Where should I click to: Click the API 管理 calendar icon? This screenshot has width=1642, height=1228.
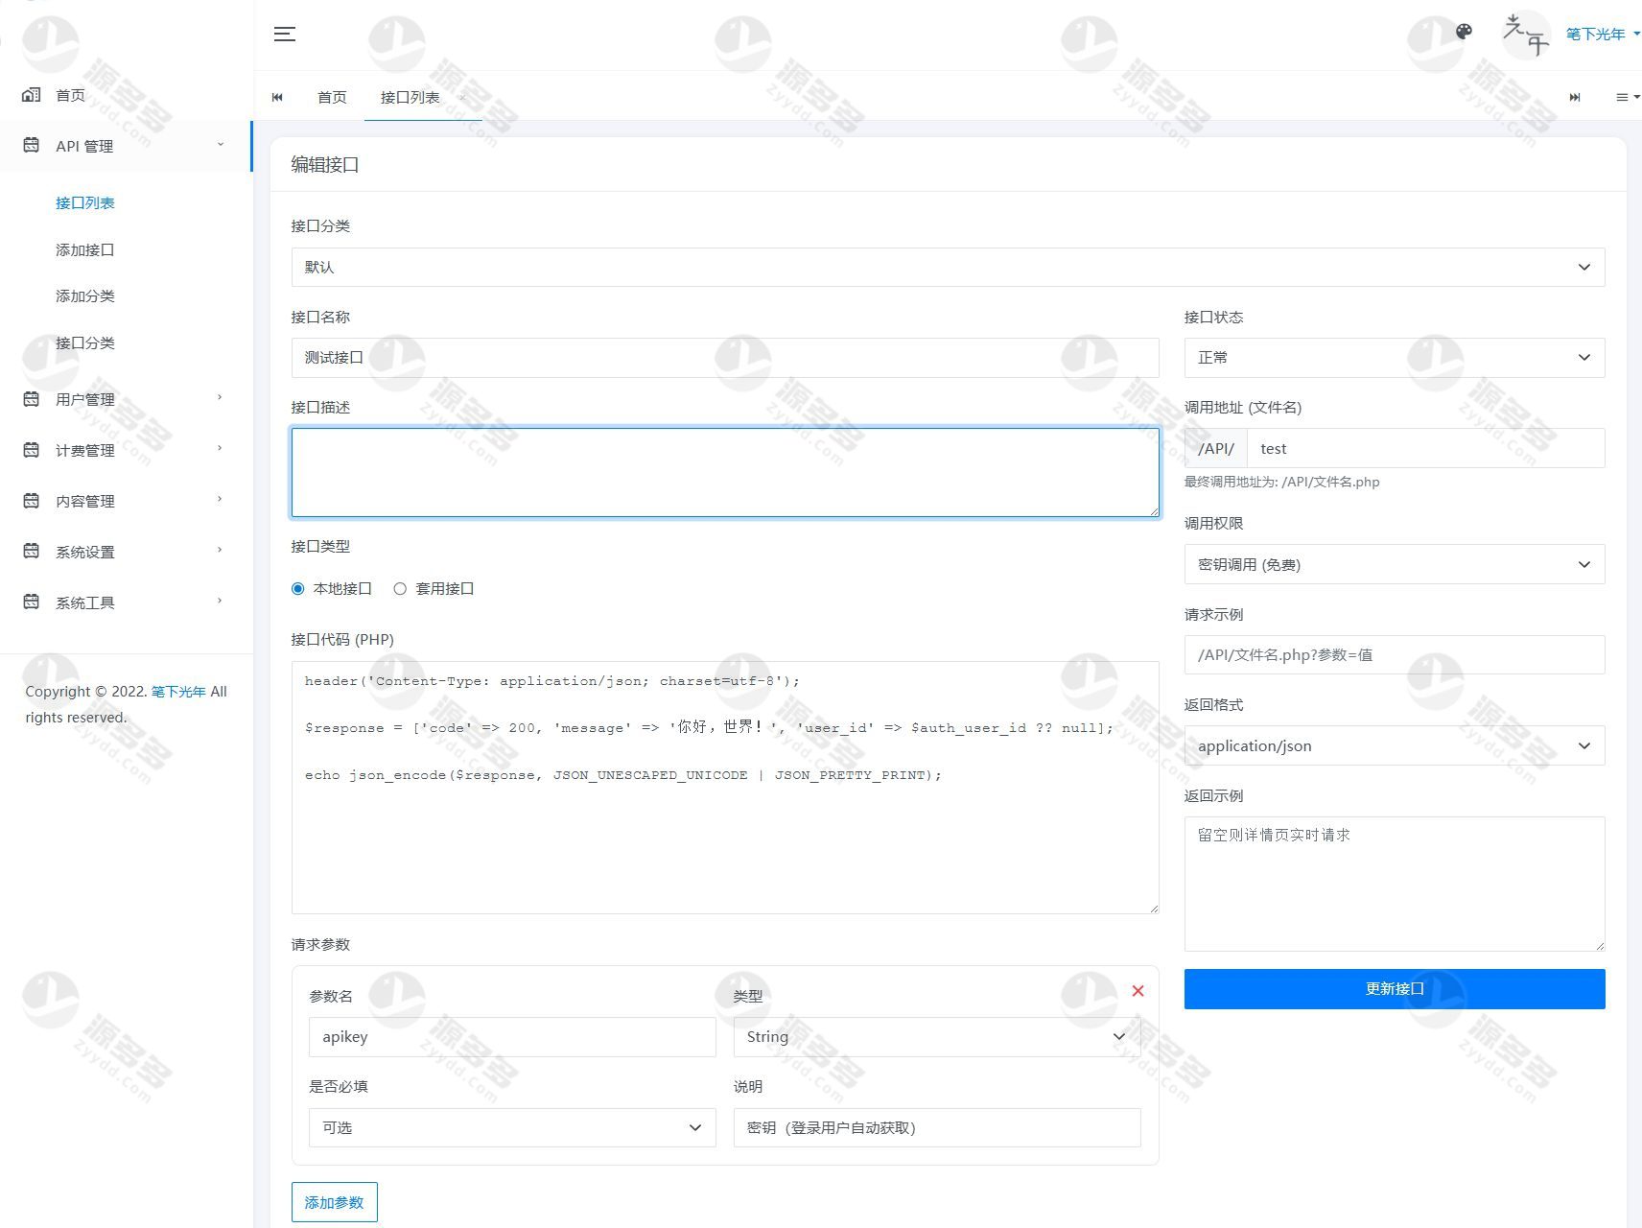pos(31,146)
